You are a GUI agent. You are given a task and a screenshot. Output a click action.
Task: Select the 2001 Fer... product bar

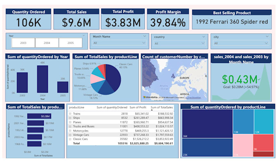[x=36, y=123]
